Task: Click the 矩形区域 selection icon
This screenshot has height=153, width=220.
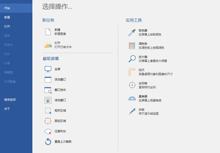Action: click(x=48, y=111)
